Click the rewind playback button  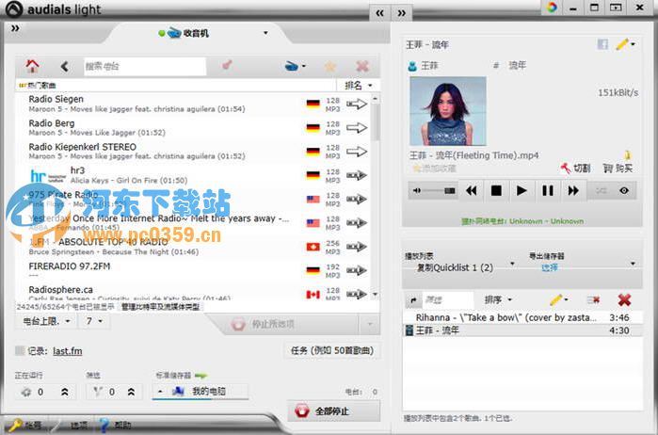click(x=472, y=190)
